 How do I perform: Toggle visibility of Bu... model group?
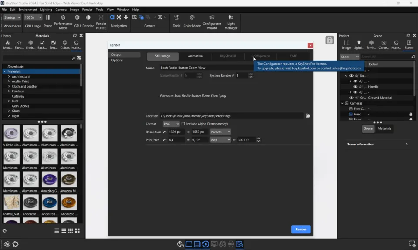[x=351, y=76]
